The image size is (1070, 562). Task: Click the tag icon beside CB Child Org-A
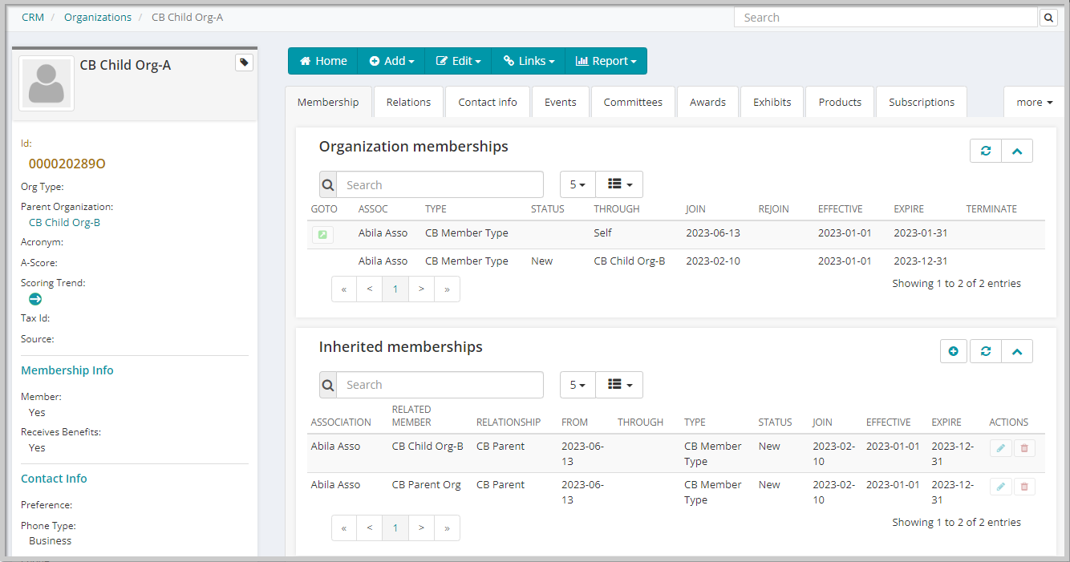[244, 63]
